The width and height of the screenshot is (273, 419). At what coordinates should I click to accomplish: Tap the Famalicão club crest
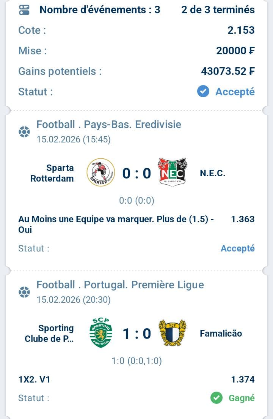tap(173, 333)
